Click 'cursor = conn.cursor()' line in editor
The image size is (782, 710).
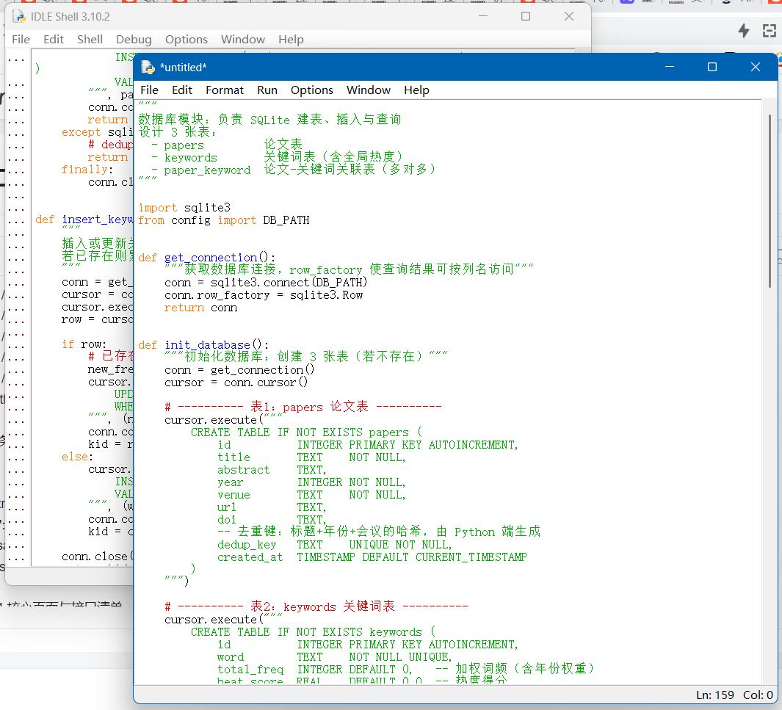point(236,383)
